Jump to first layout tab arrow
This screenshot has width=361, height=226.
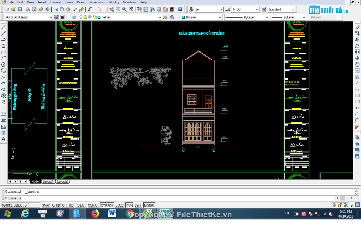click(10, 181)
